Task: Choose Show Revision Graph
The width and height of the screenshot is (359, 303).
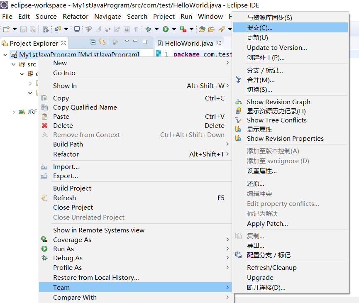Action: (291, 102)
